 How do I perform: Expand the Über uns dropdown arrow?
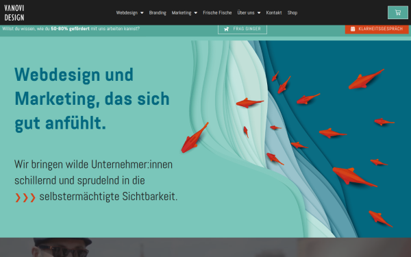[x=259, y=13]
